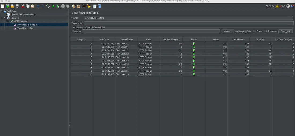The width and height of the screenshot is (295, 136).
Task: Sort table by Connect Time(ms) column
Action: click(x=283, y=40)
